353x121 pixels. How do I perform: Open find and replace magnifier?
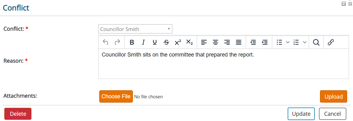[x=316, y=42]
